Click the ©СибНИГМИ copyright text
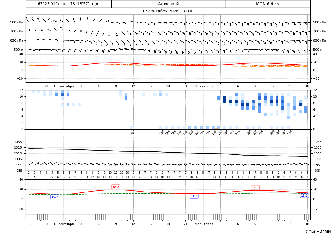Screen dimensions: 331x234 point(318,232)
